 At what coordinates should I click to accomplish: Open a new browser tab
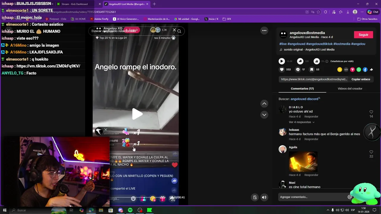tap(154, 4)
